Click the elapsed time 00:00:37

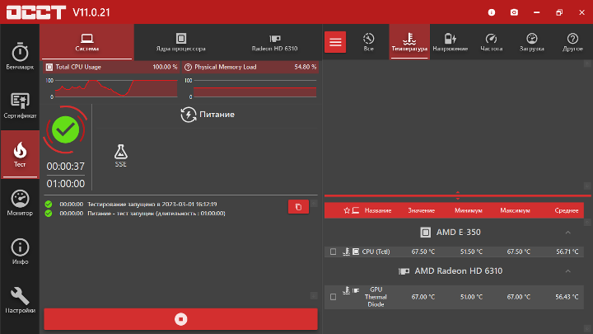point(65,167)
